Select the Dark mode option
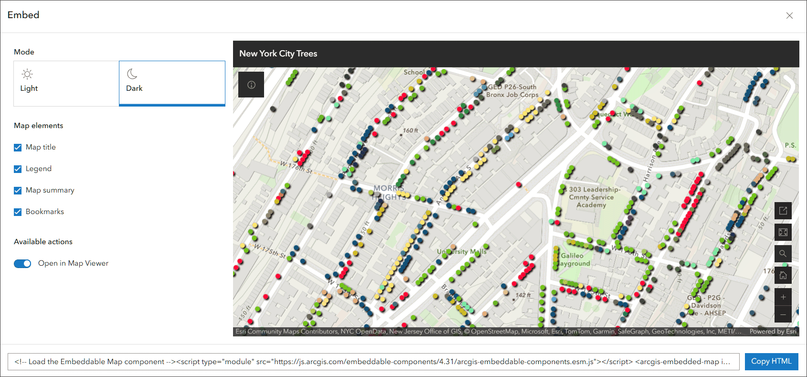Image resolution: width=807 pixels, height=377 pixels. click(x=172, y=83)
